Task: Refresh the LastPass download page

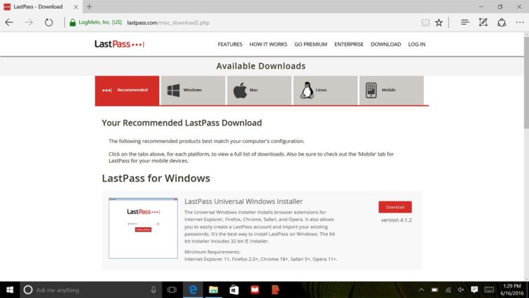Action: click(49, 22)
